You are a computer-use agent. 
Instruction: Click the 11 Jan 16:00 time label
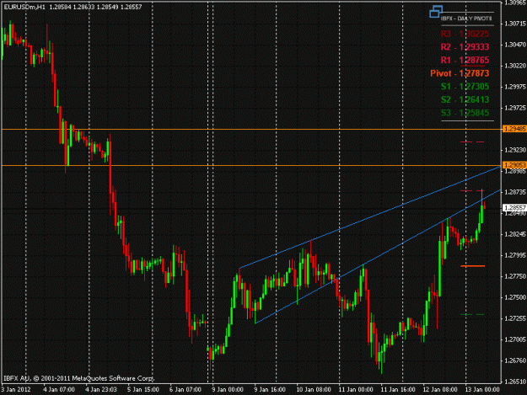tap(398, 390)
